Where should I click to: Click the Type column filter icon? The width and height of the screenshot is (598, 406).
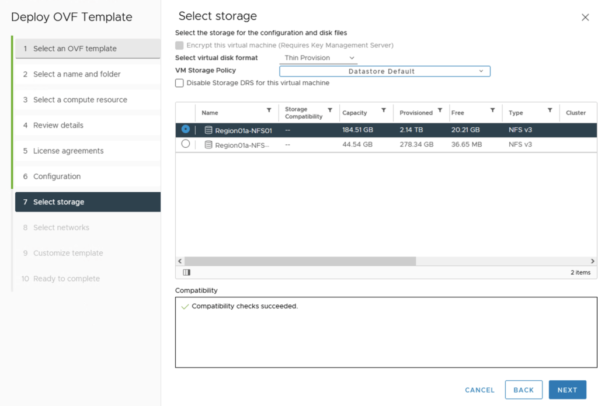click(x=550, y=110)
